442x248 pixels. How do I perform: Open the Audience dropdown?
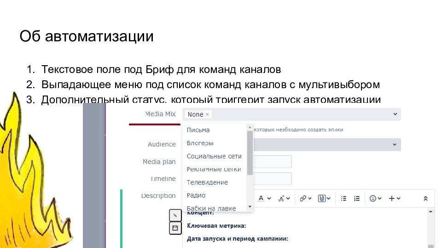(395, 145)
